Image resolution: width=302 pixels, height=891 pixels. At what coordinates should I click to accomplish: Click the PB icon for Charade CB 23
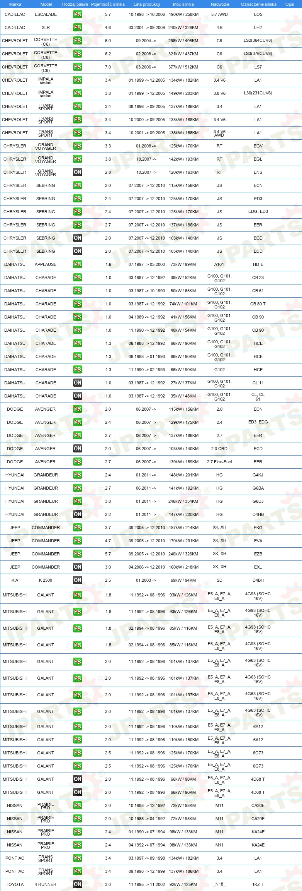pyautogui.click(x=77, y=278)
